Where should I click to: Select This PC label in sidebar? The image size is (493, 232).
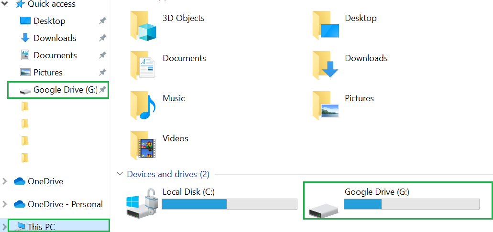42,227
